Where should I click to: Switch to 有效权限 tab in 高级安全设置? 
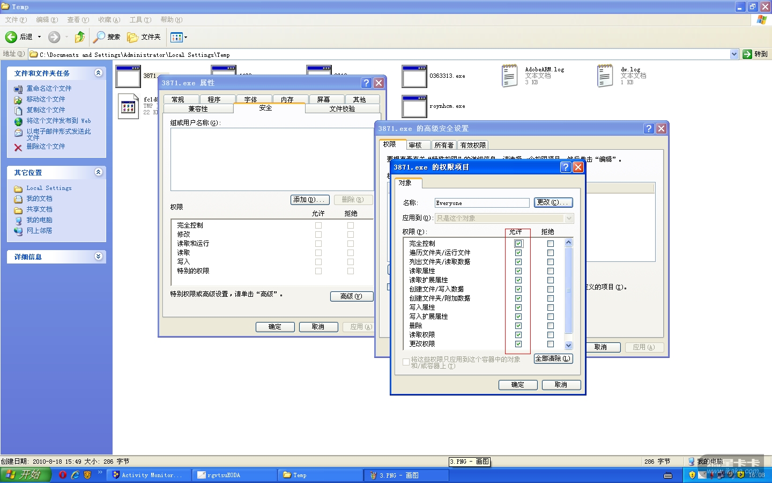point(473,145)
